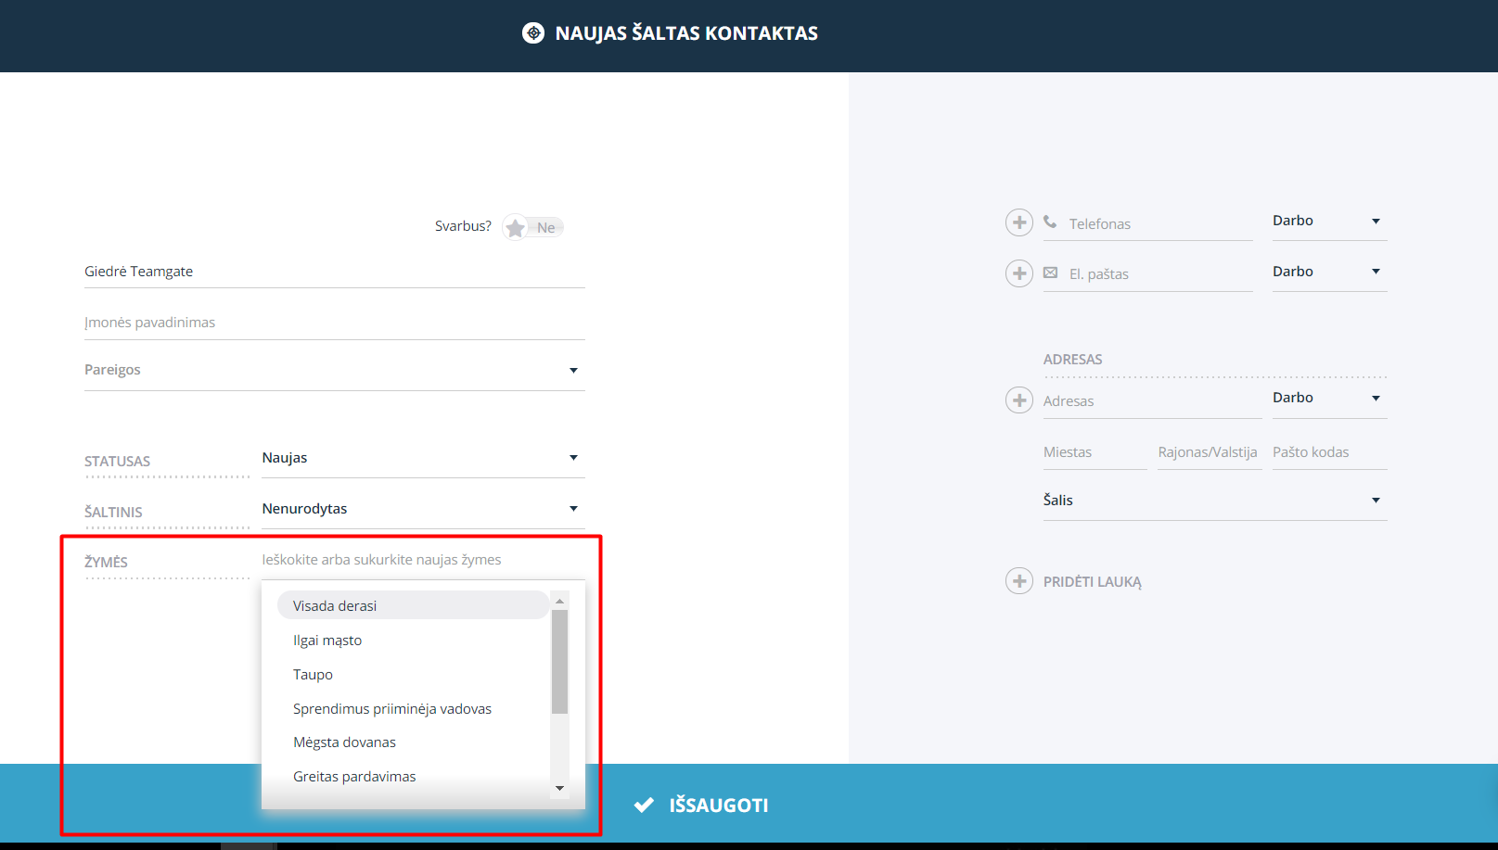The image size is (1498, 850).
Task: Add another phone with plus icon beside Telefonas
Action: pyautogui.click(x=1019, y=222)
